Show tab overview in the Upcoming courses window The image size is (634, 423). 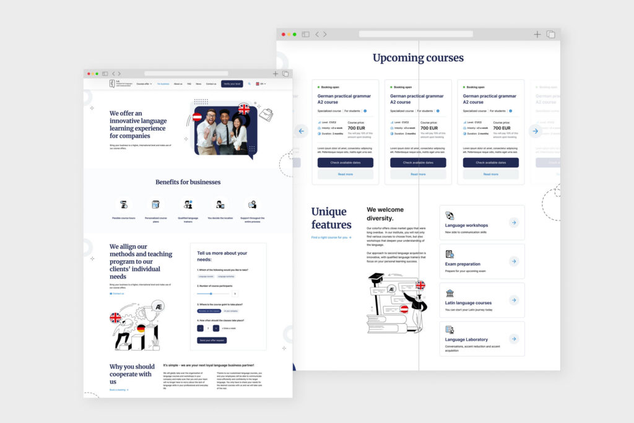(550, 35)
